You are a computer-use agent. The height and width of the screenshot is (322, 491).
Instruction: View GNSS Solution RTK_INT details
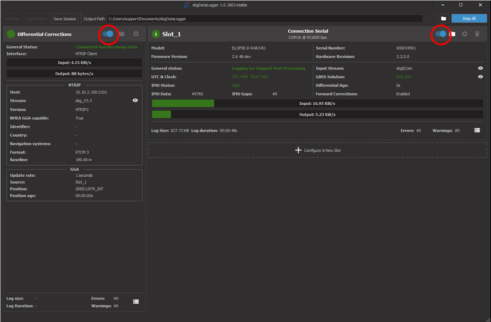(480, 77)
